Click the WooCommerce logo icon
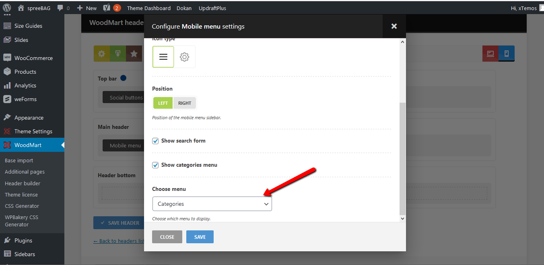Image resolution: width=544 pixels, height=265 pixels. [x=7, y=58]
